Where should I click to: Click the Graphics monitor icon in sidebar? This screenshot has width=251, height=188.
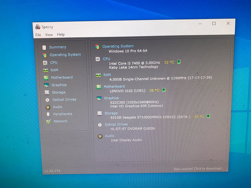[x=46, y=85]
